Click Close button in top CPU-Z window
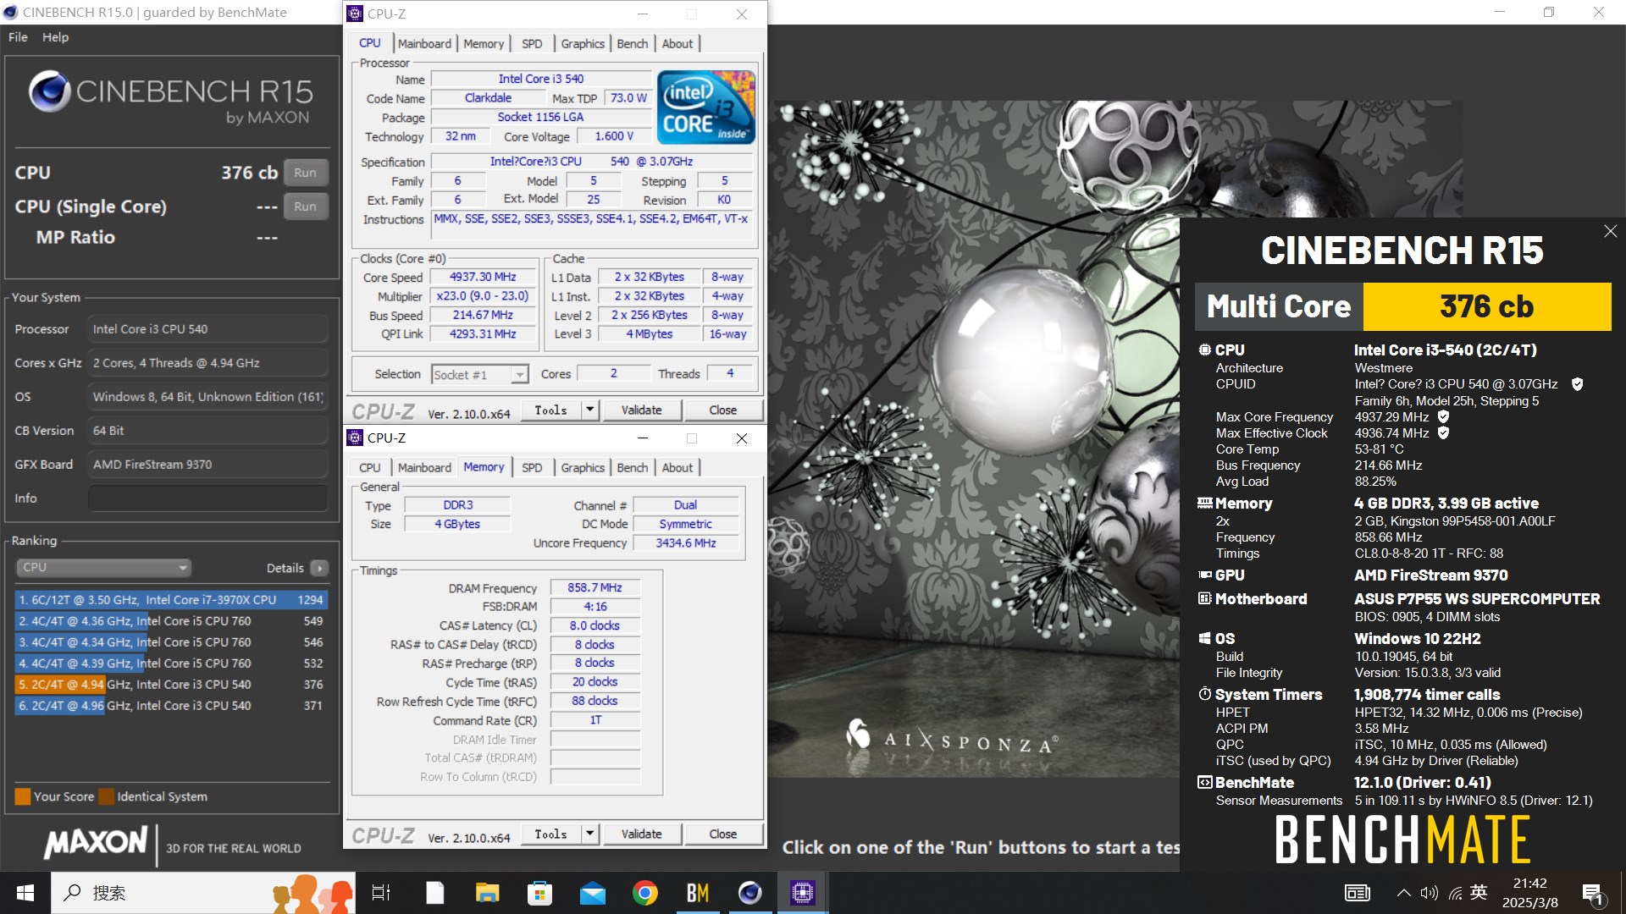Viewport: 1626px width, 914px height. [722, 410]
